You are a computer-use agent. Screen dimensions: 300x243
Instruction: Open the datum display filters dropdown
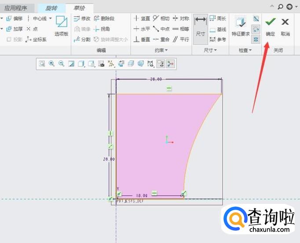click(111, 64)
